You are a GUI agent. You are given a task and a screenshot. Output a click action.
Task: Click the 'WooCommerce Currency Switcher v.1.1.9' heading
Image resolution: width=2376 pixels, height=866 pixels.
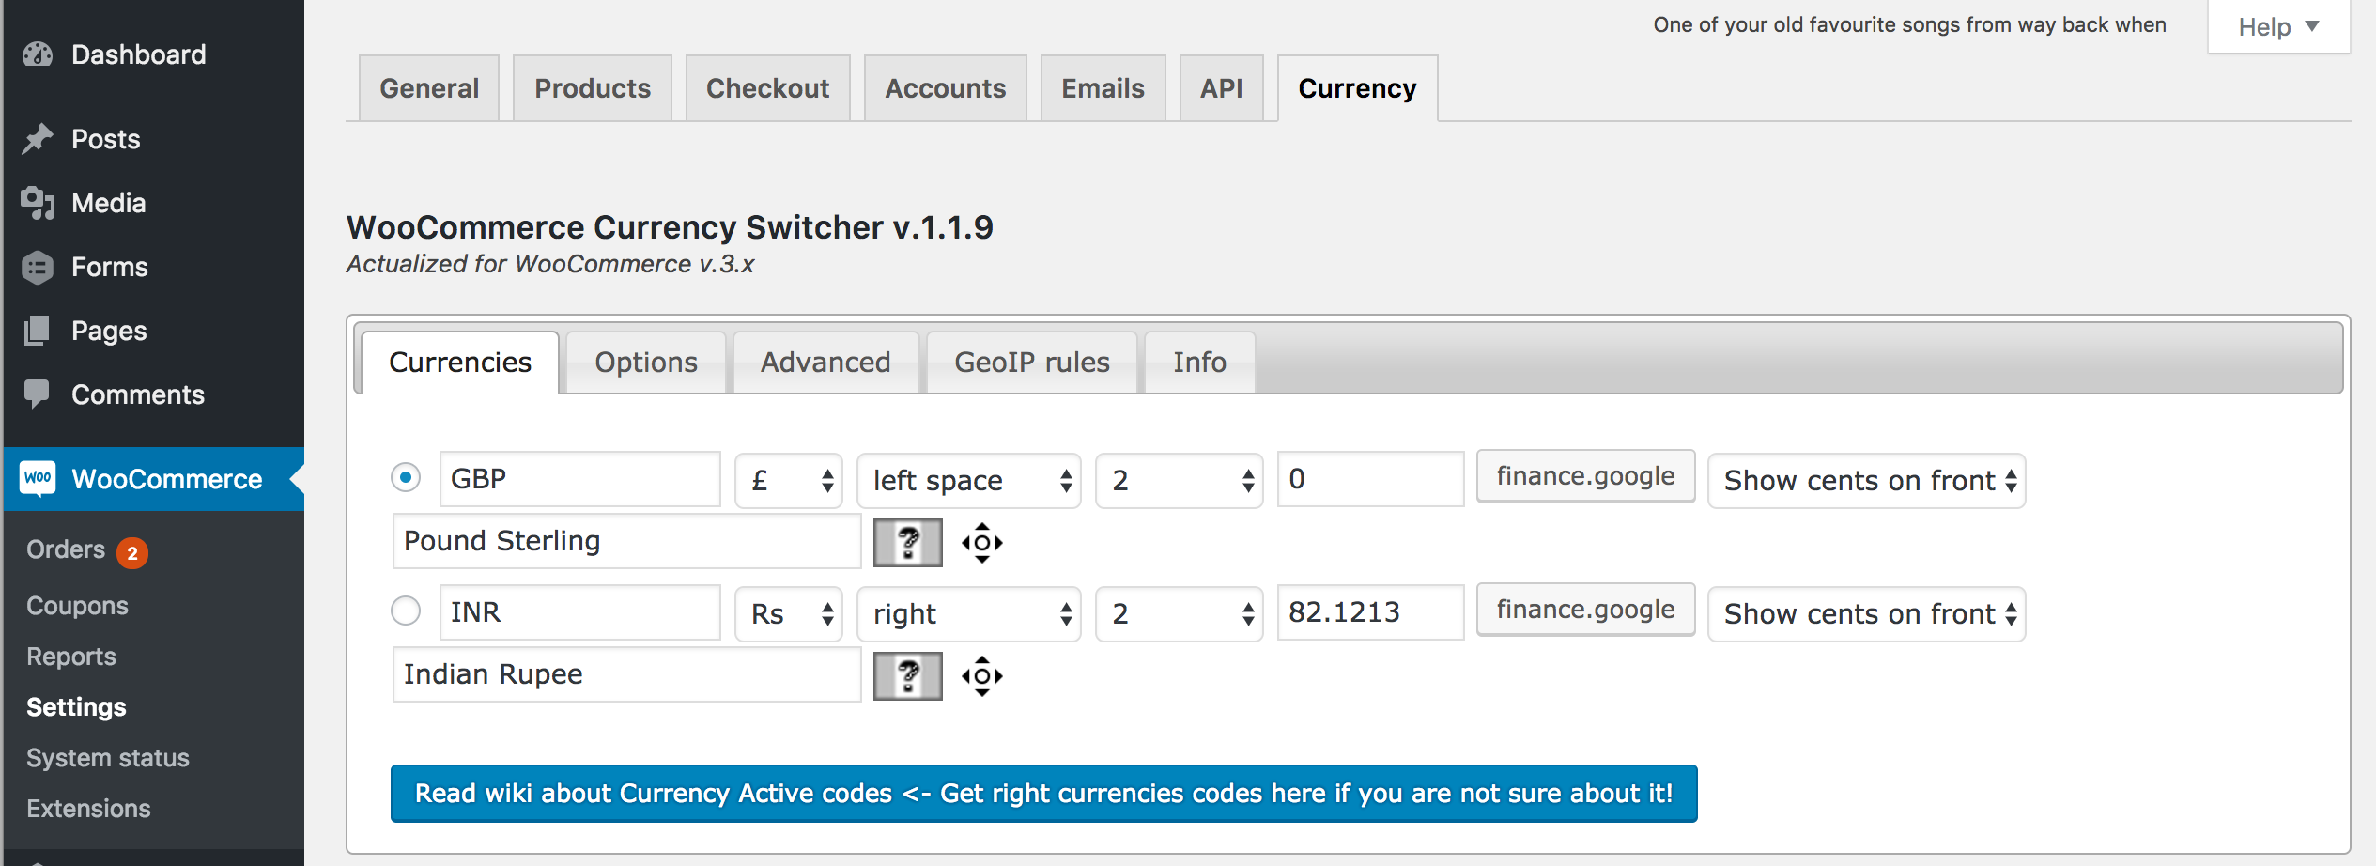click(670, 227)
